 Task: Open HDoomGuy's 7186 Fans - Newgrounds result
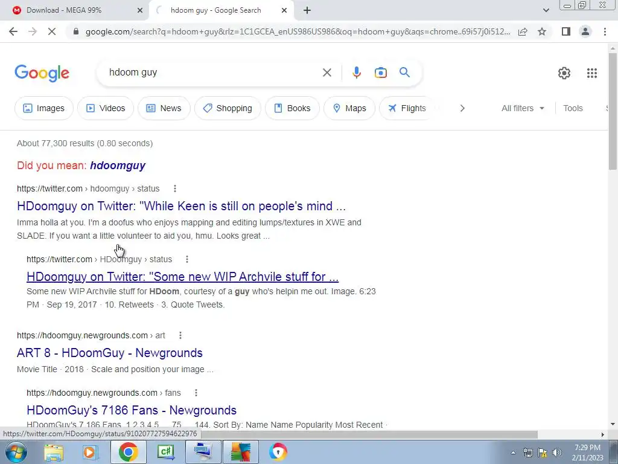[131, 410]
